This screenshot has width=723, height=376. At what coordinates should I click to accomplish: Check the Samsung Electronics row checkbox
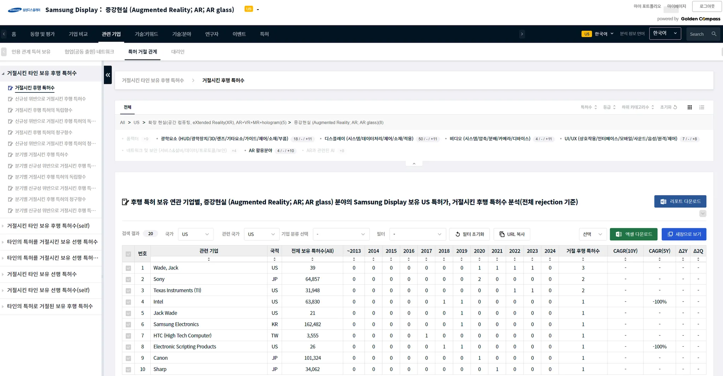pos(128,325)
